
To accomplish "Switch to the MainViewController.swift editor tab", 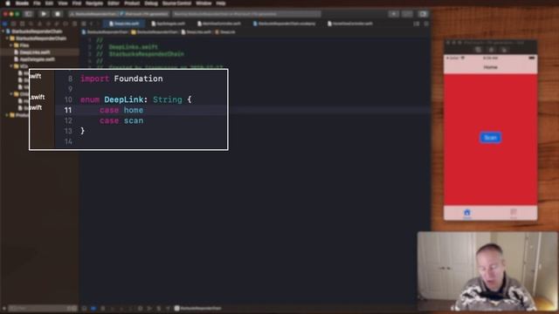I will 219,24.
